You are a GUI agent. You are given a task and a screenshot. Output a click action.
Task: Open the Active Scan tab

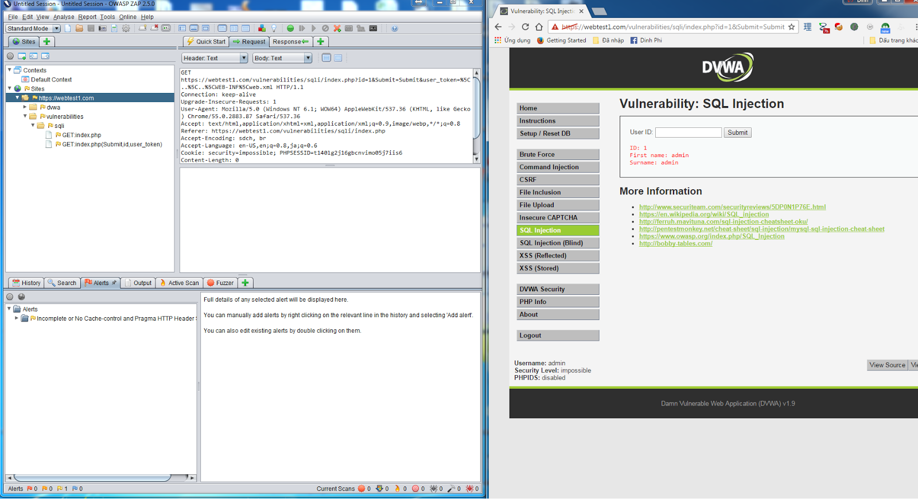179,283
